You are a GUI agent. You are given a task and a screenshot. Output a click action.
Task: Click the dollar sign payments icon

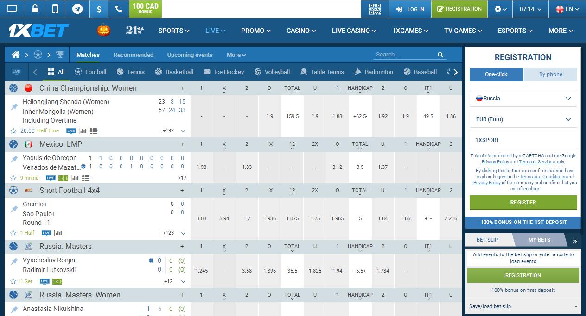[99, 9]
